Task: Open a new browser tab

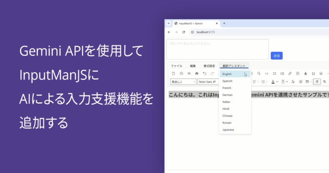Action: coord(224,23)
